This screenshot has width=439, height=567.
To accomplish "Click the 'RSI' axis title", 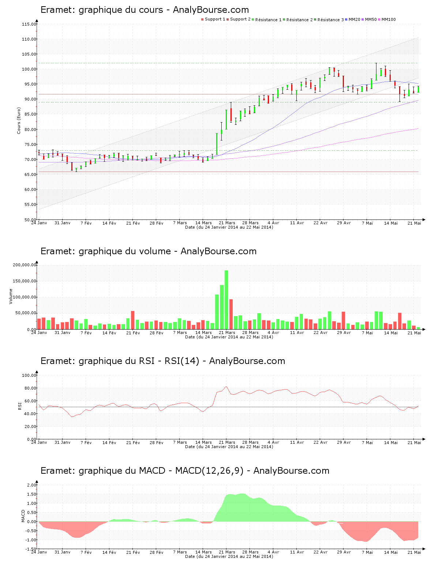I will point(20,406).
